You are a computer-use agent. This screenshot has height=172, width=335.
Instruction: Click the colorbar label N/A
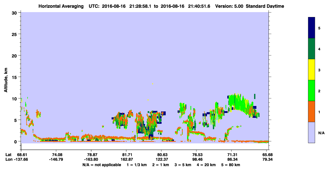pyautogui.click(x=321, y=133)
